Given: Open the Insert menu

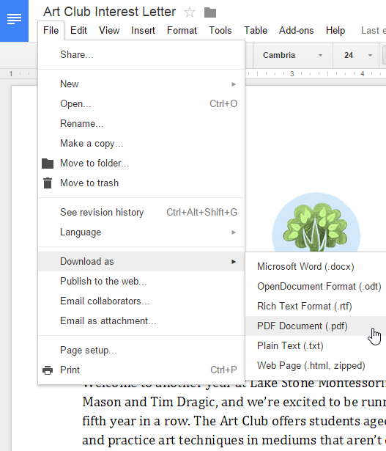Looking at the screenshot, I should 143,30.
